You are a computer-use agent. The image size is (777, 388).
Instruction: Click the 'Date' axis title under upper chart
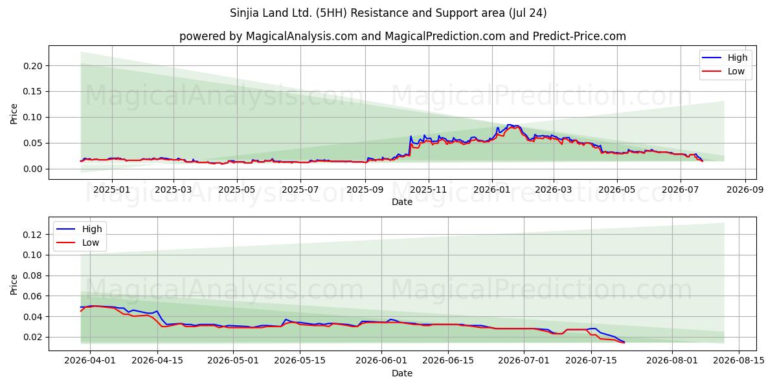[401, 202]
